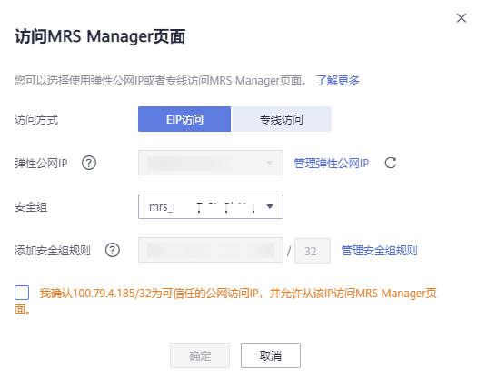Image resolution: width=477 pixels, height=379 pixels.
Task: Click the 确定 button
Action: (x=200, y=355)
